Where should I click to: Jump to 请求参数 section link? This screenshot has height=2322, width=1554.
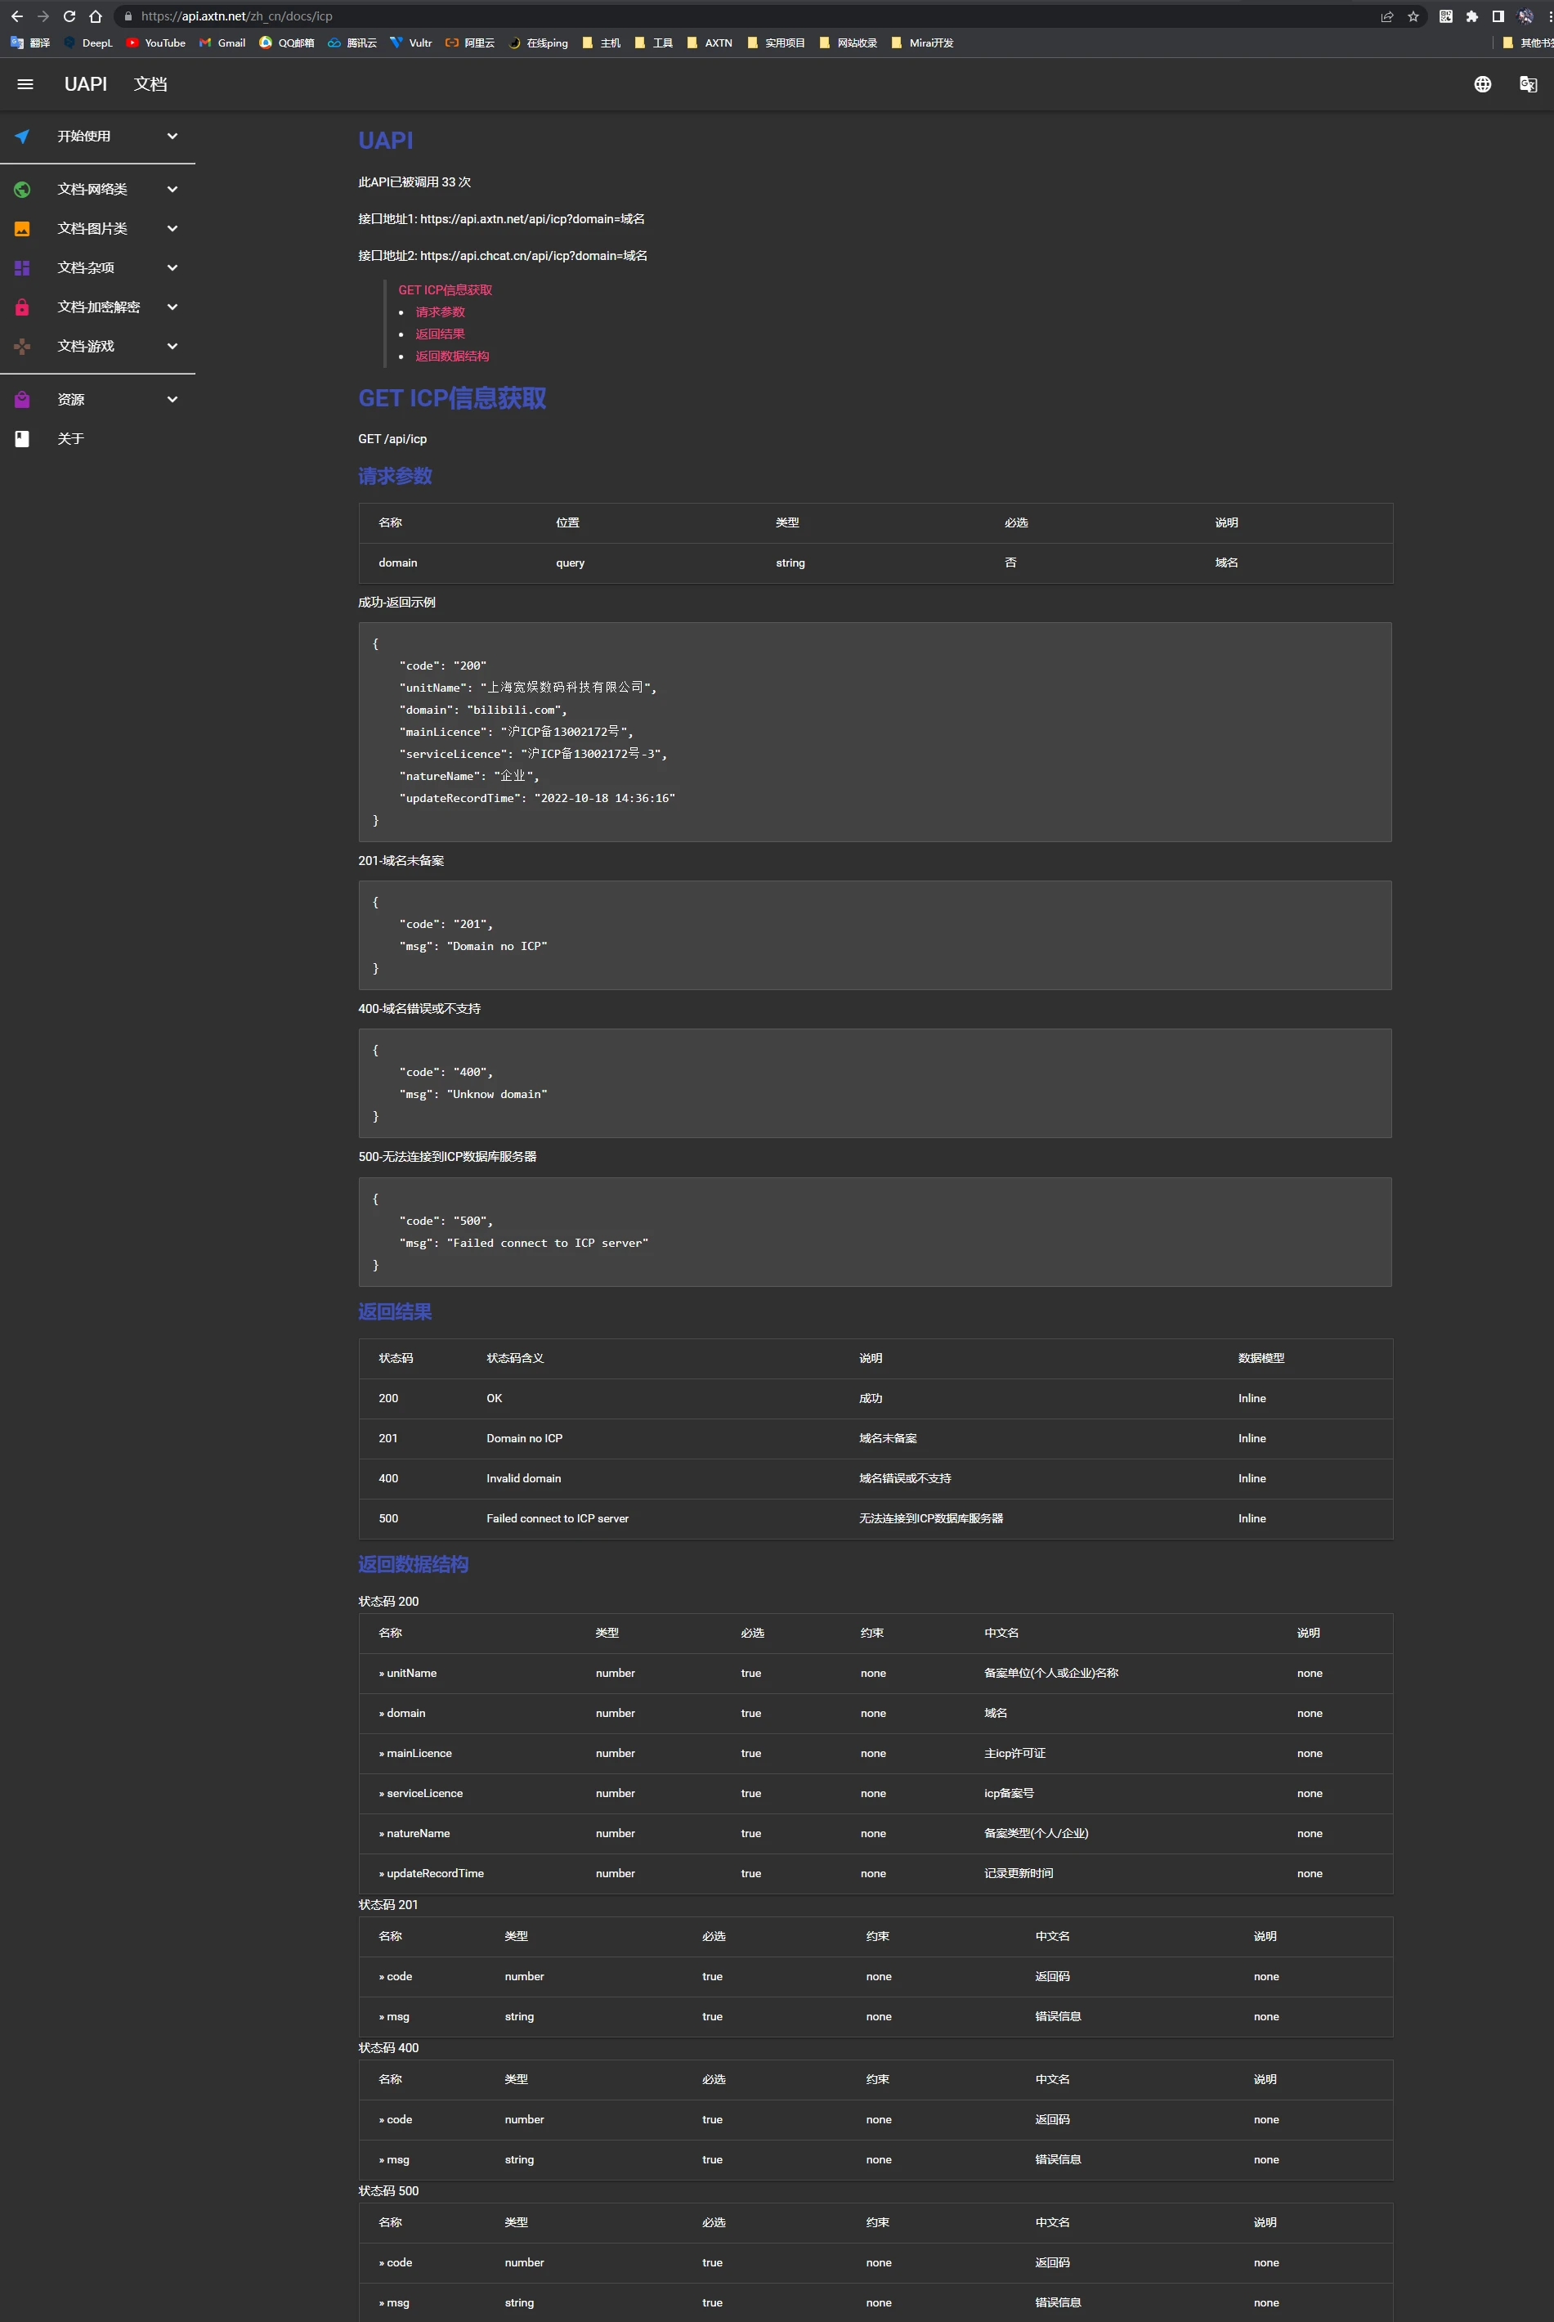tap(440, 312)
